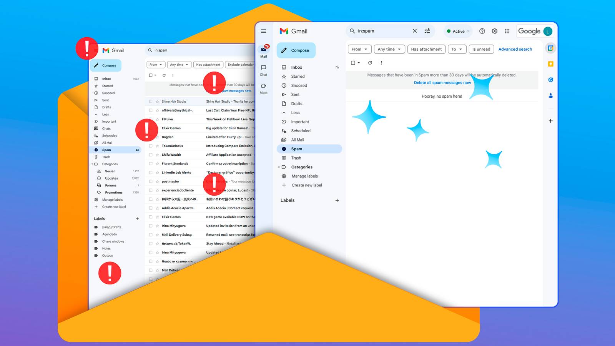
Task: Open Google Tasks in the side panel
Action: tap(550, 80)
